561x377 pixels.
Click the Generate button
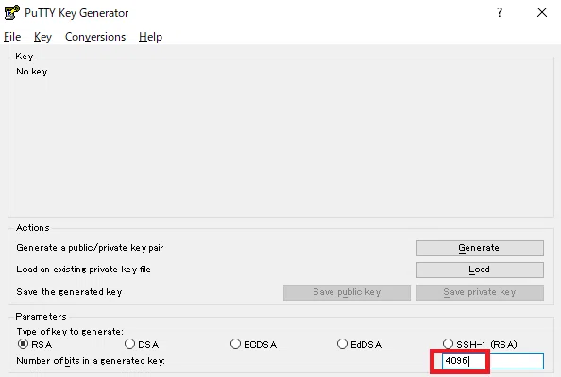[x=480, y=248]
